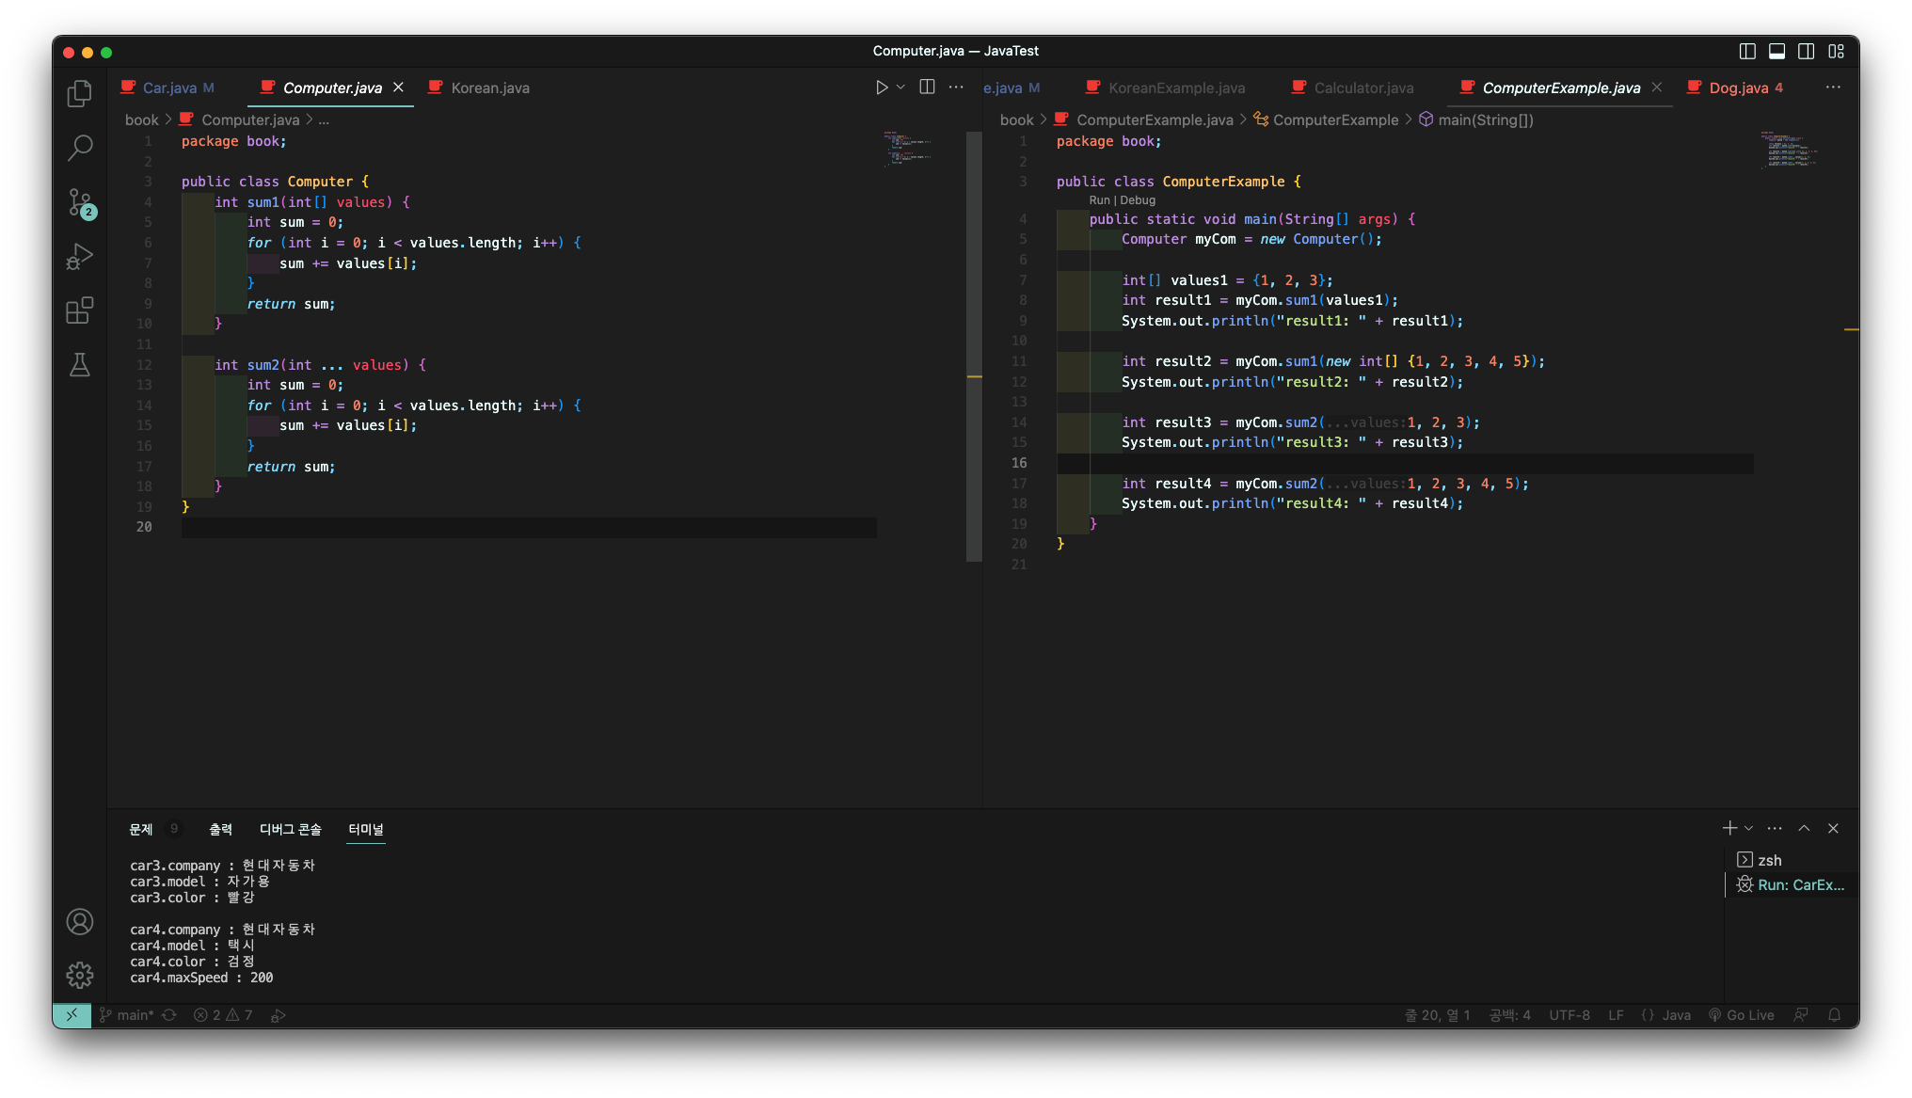Synchronize changes icon in status bar
Image resolution: width=1912 pixels, height=1098 pixels.
pyautogui.click(x=169, y=1015)
